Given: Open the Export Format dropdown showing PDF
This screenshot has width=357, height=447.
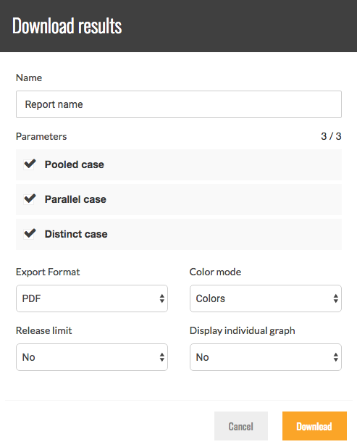Looking at the screenshot, I should click(92, 298).
